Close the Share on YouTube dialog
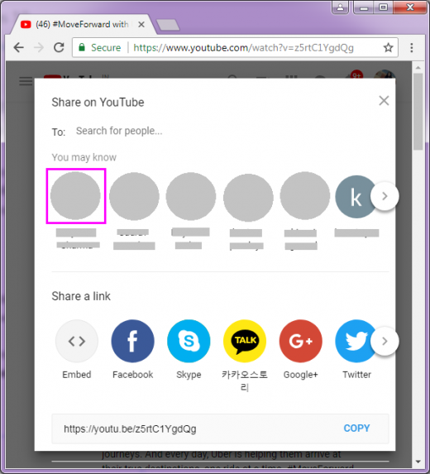 coord(384,101)
